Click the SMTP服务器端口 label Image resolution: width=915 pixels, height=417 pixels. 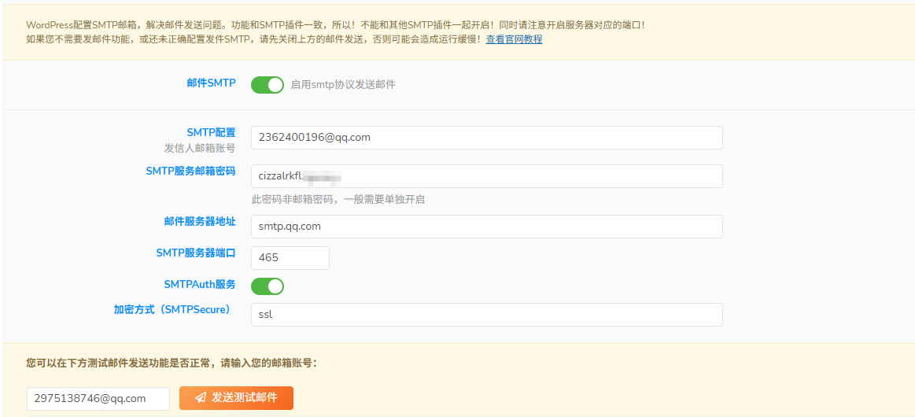click(x=195, y=253)
